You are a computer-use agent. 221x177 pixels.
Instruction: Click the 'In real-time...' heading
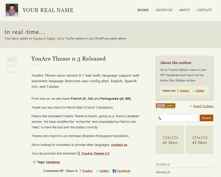[x=25, y=32]
